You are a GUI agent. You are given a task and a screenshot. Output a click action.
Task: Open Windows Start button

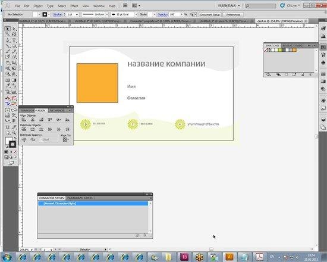7,257
